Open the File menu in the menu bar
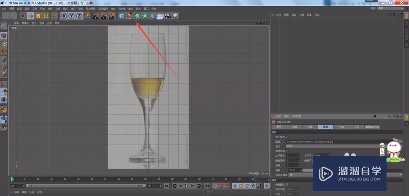Screen dimensions: 409x196 4,9
